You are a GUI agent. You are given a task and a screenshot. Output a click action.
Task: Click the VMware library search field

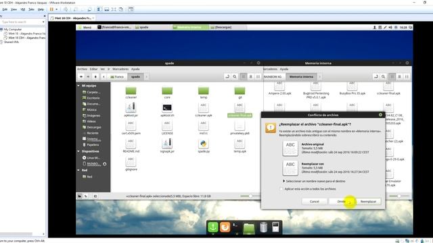[x=22, y=22]
